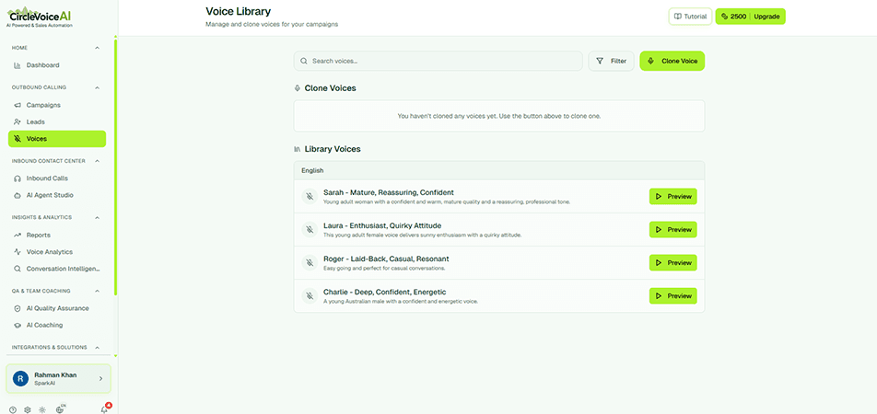Preview the Roger voice
The width and height of the screenshot is (877, 414).
click(x=672, y=262)
